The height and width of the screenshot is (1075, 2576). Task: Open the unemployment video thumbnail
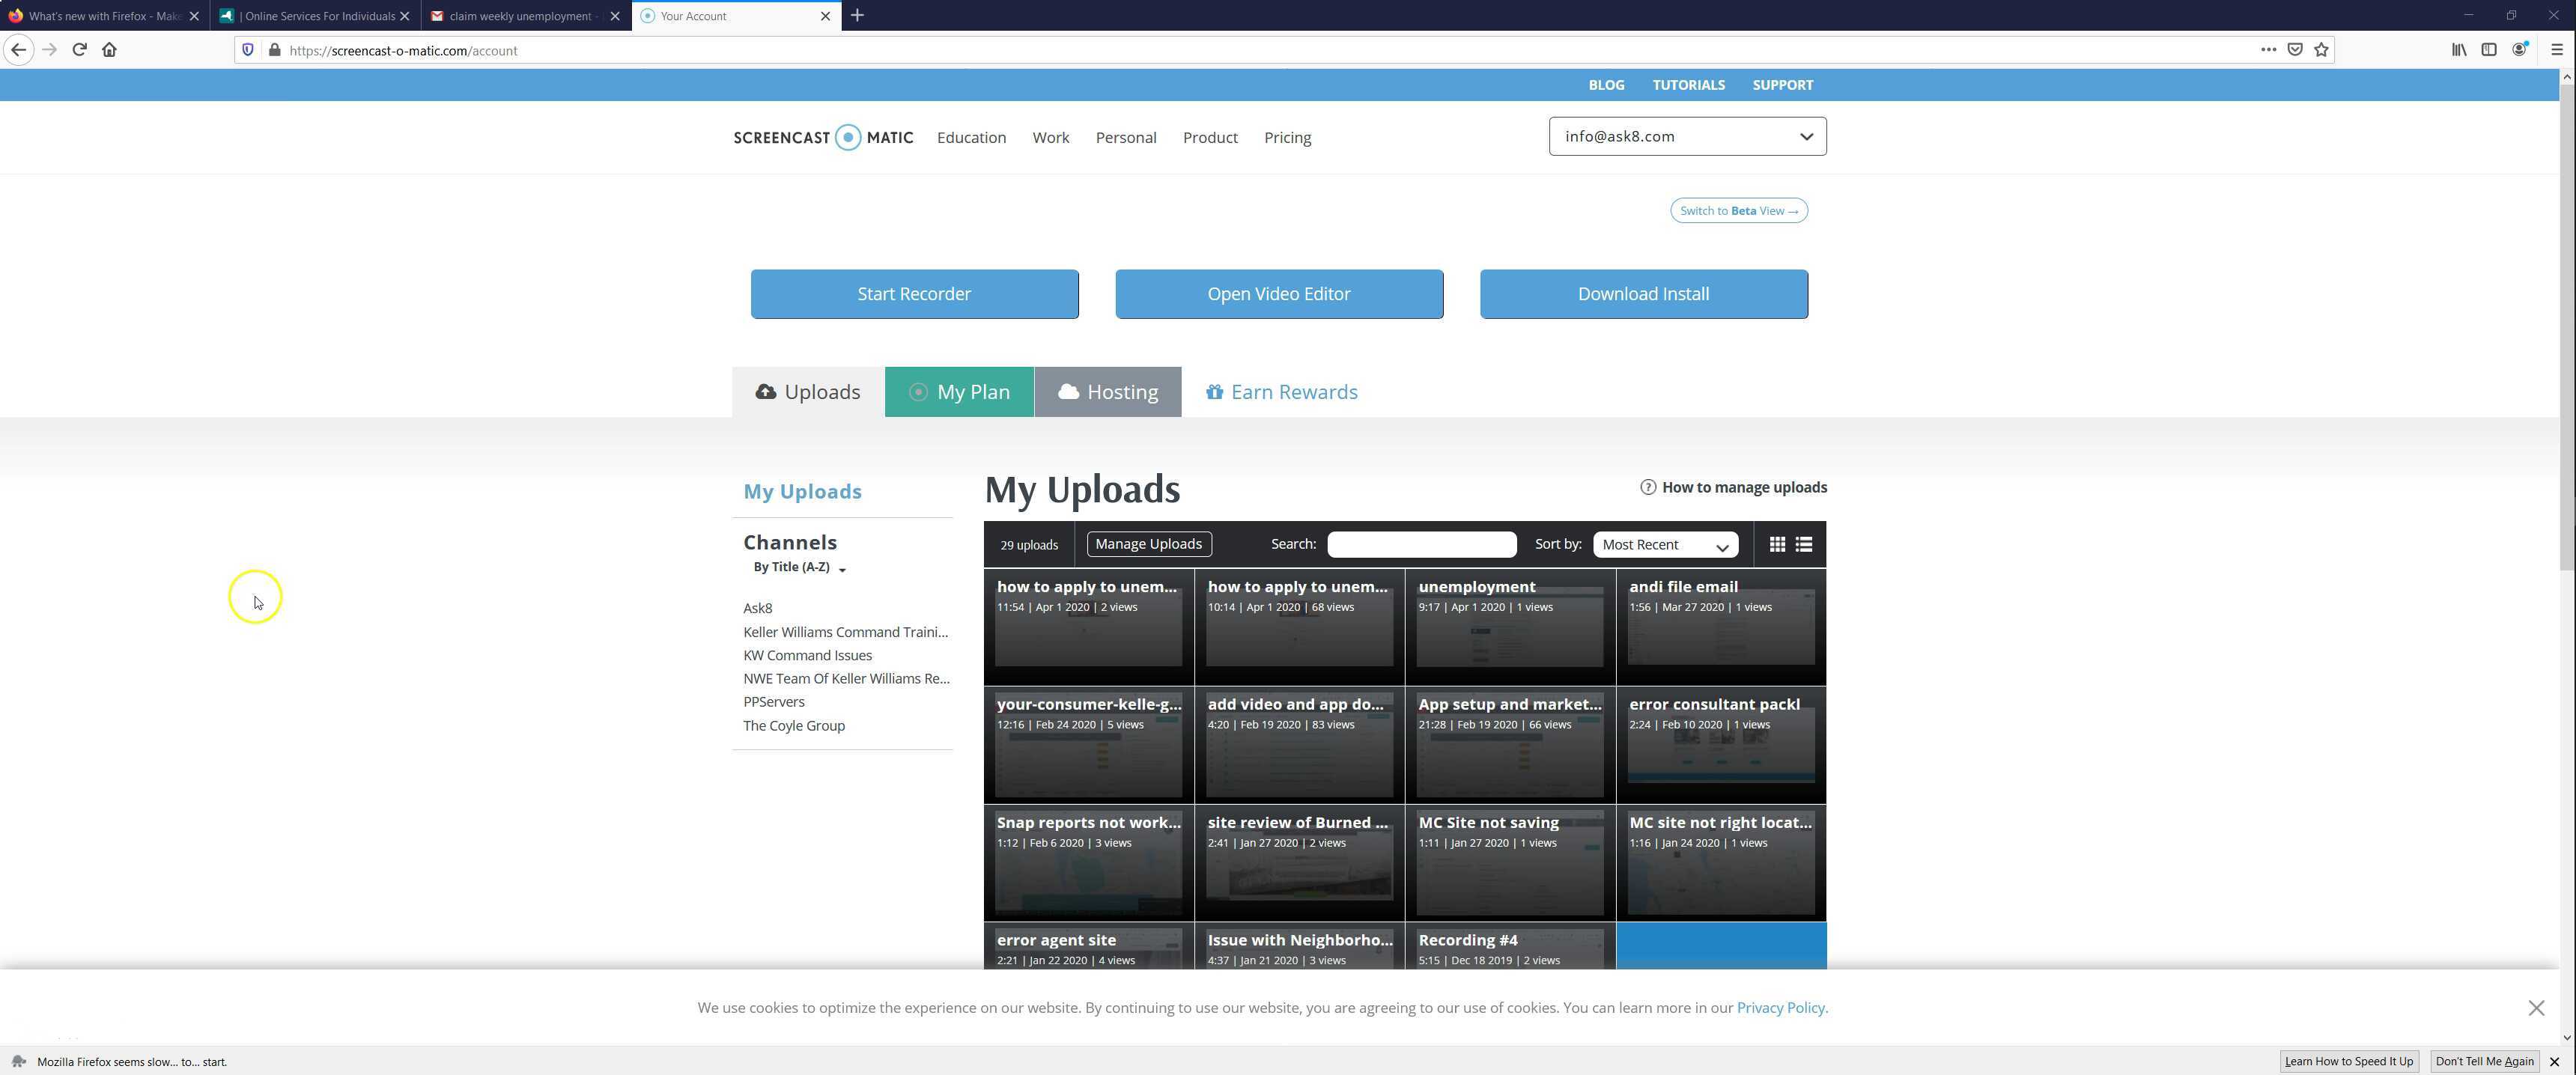1509,627
